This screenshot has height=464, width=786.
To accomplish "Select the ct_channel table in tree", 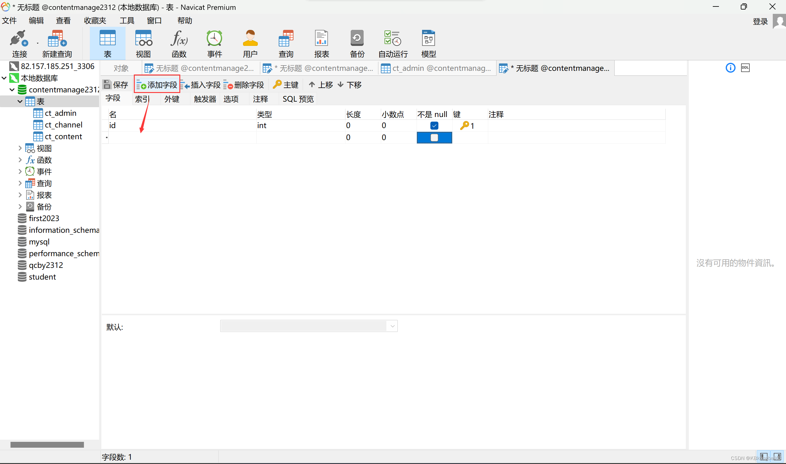I will (x=63, y=125).
